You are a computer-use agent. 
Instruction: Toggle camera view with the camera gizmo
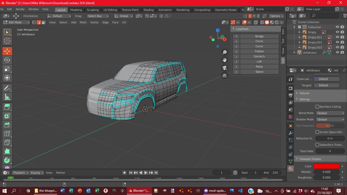tap(225, 68)
